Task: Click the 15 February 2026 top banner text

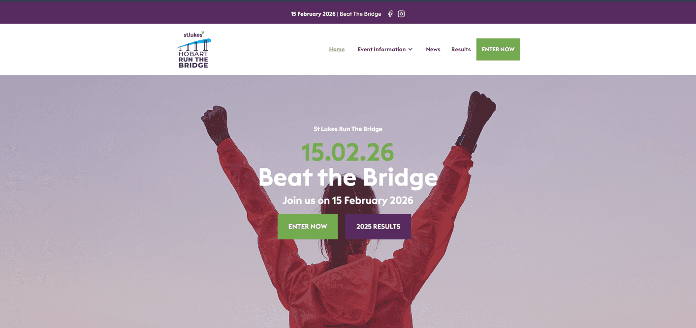Action: pos(313,14)
